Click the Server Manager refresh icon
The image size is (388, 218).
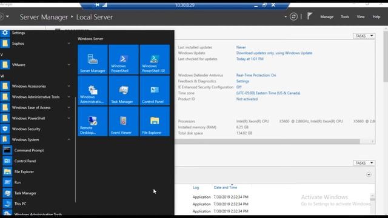point(293,16)
